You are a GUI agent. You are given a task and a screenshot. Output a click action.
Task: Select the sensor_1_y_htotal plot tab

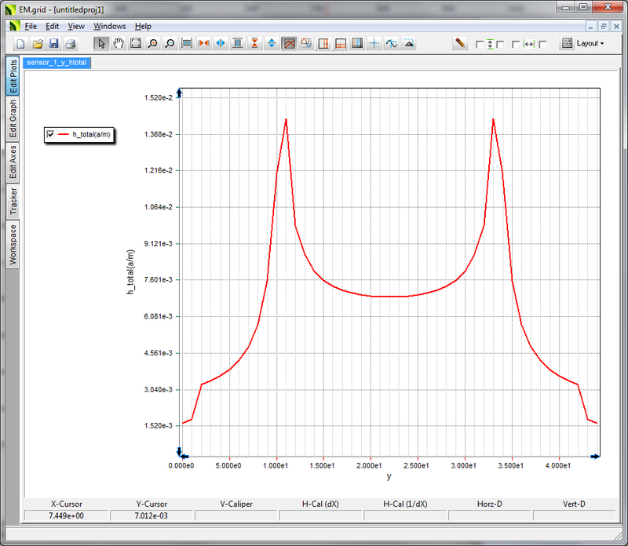57,62
